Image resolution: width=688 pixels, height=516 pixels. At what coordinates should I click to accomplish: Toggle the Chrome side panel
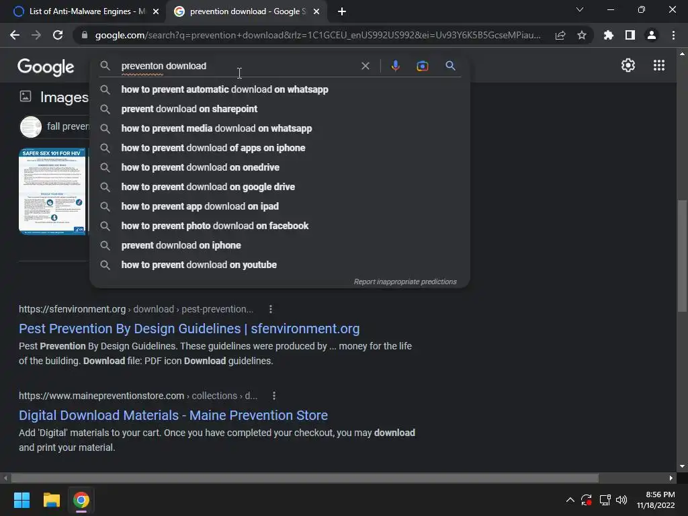630,35
